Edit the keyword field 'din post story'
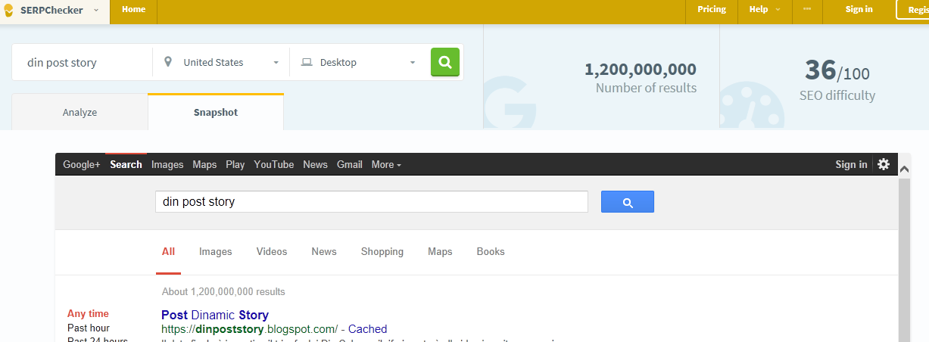This screenshot has width=929, height=342. pyautogui.click(x=83, y=63)
